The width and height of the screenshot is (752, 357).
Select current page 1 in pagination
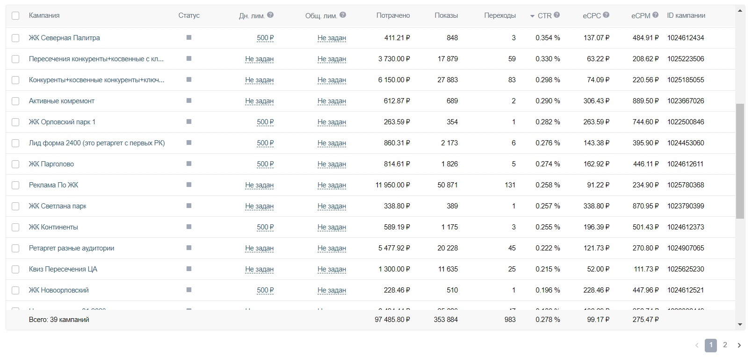[x=711, y=345]
